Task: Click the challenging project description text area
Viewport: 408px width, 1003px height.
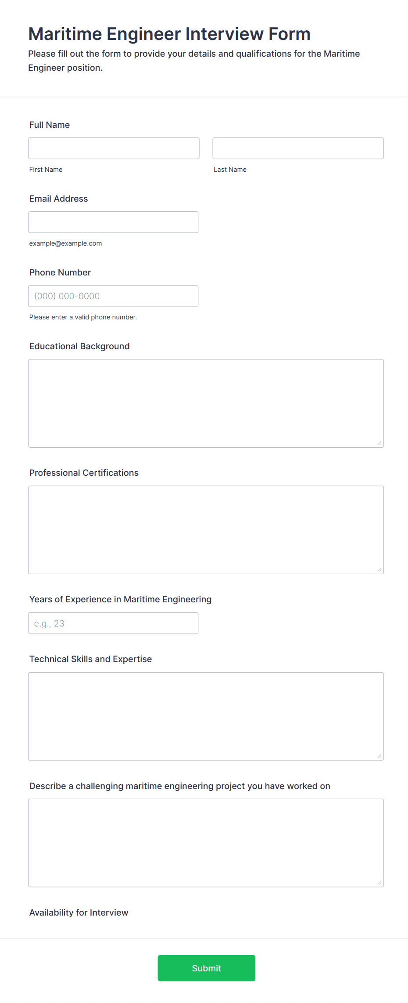Action: [x=206, y=843]
